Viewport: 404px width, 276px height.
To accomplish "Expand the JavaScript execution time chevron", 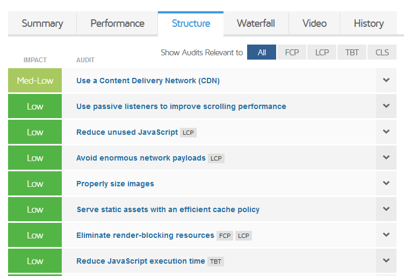I will [x=386, y=260].
